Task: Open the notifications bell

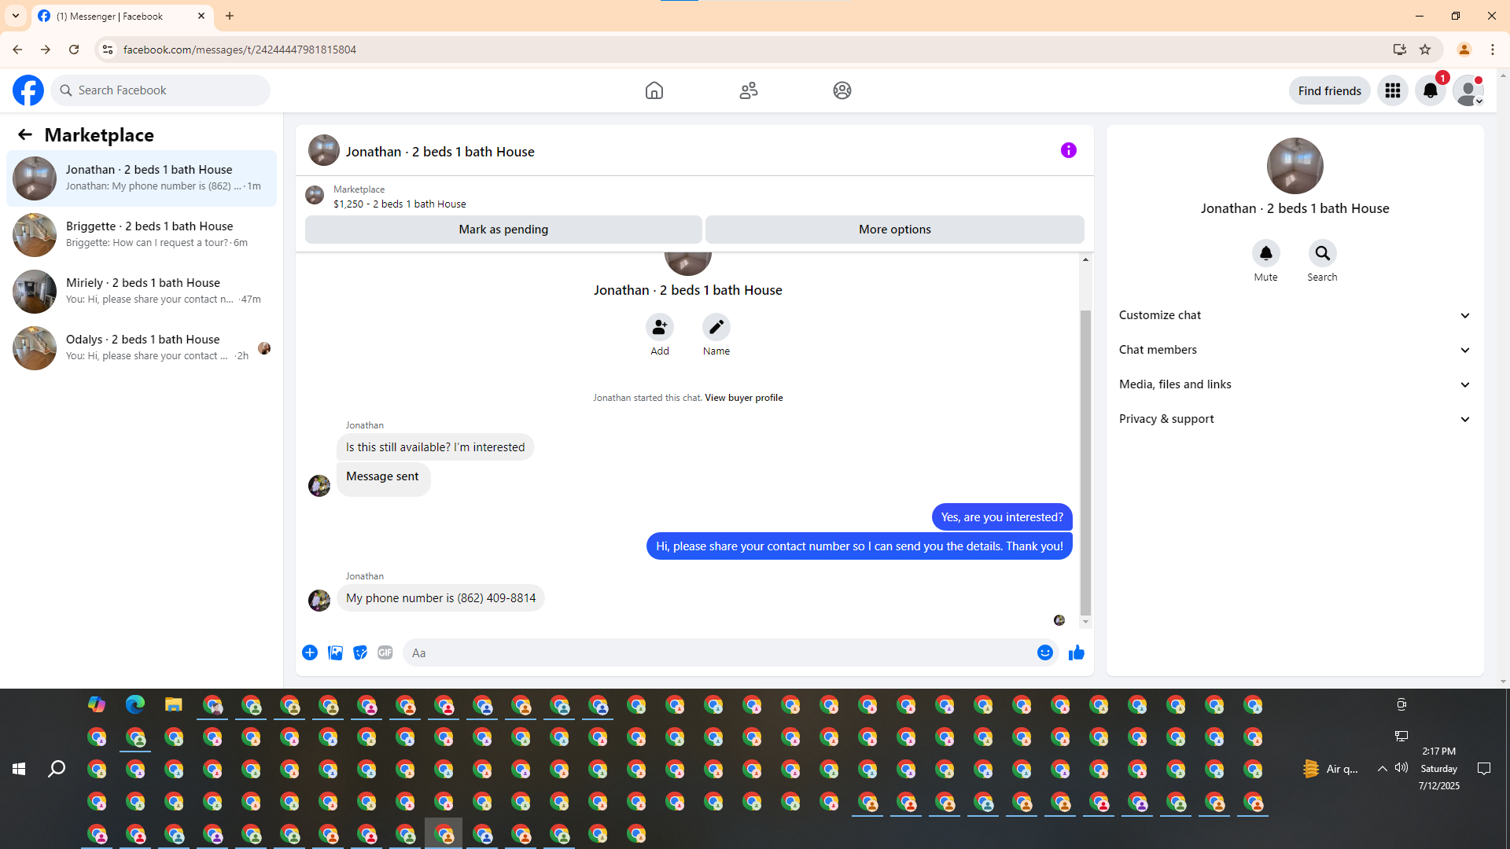Action: click(x=1430, y=90)
